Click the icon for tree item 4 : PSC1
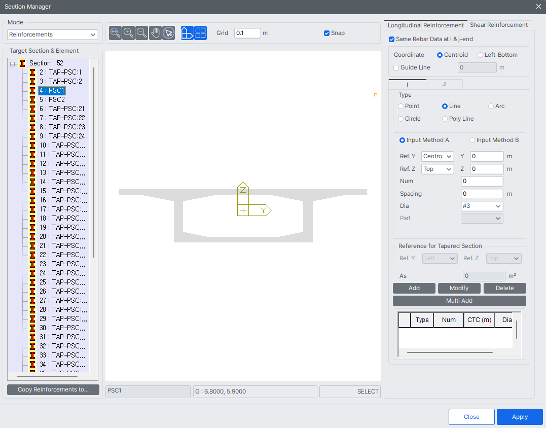546x428 pixels. 32,91
